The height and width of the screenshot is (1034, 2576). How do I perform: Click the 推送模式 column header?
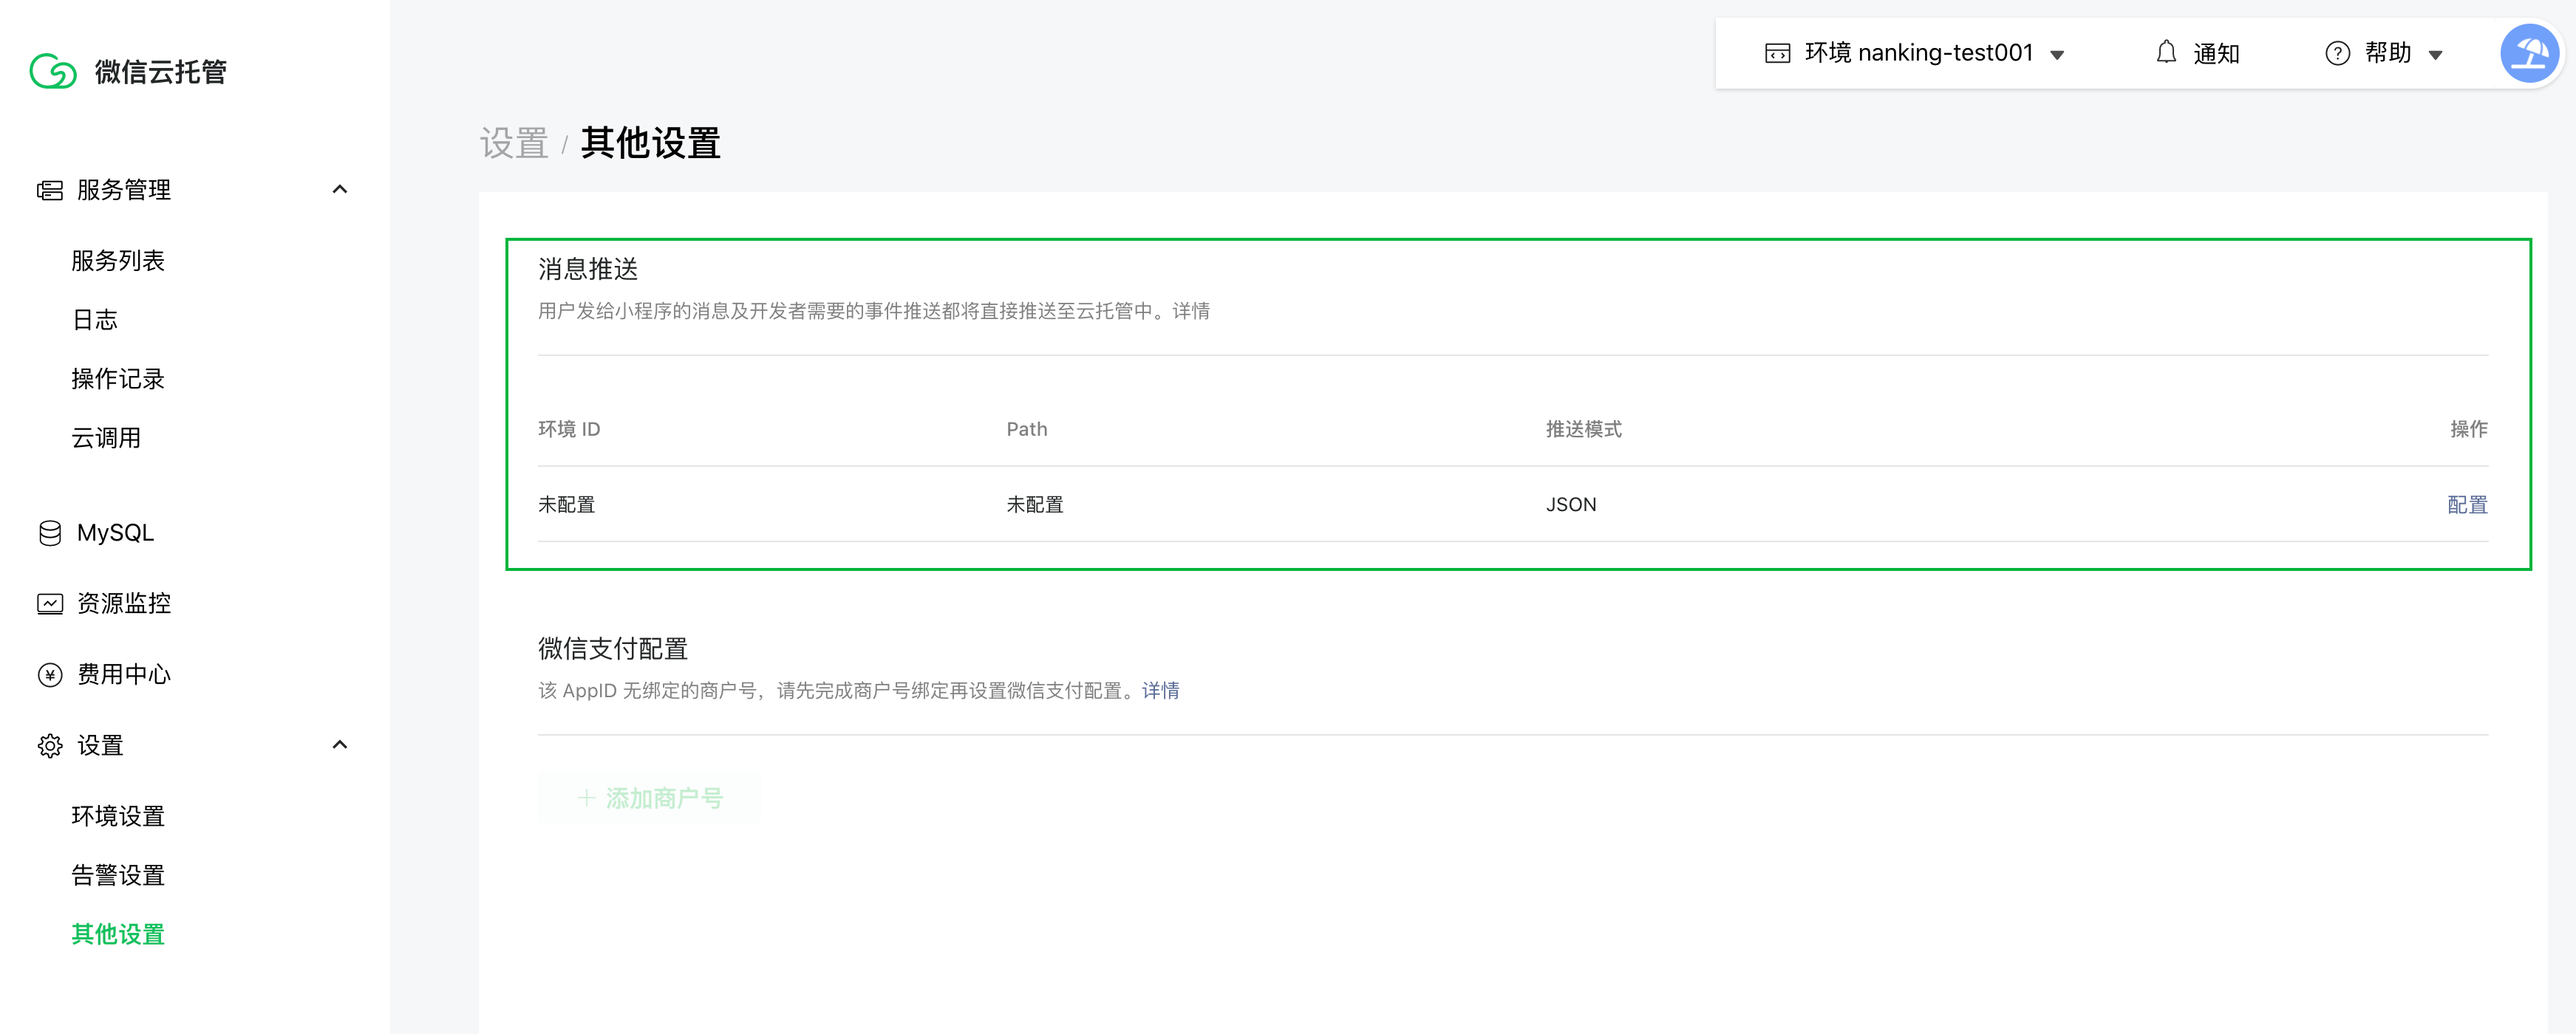(1583, 428)
